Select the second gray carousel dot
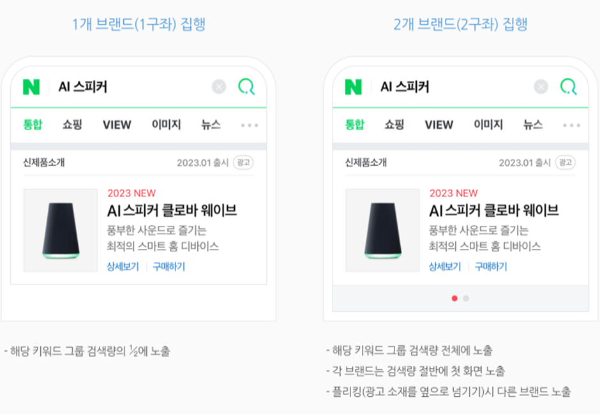 click(466, 299)
